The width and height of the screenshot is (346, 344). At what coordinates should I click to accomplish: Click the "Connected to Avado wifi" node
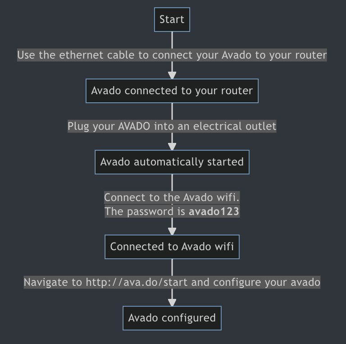(x=172, y=247)
